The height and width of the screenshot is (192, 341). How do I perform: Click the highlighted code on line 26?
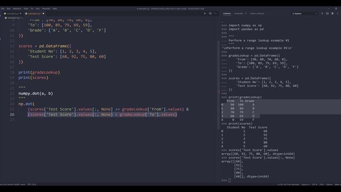coord(102,115)
